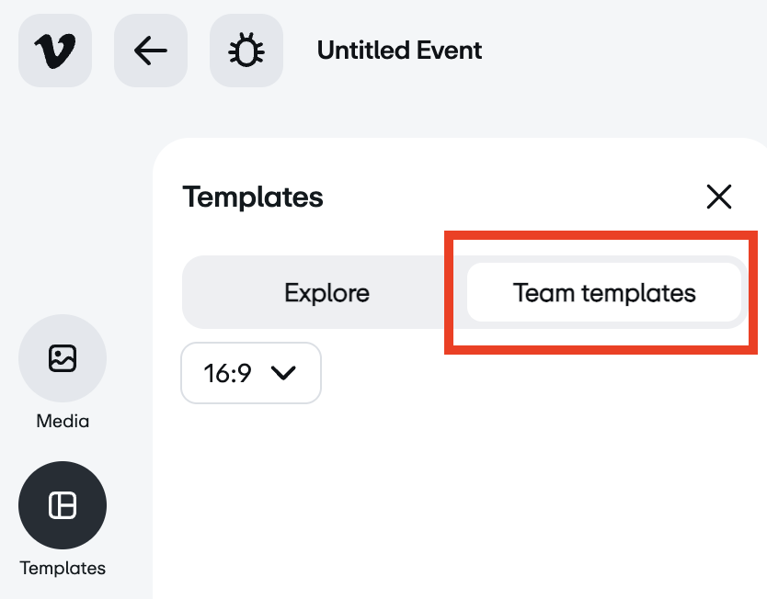
Task: Click the highlighted Team templates segment
Action: 604,293
